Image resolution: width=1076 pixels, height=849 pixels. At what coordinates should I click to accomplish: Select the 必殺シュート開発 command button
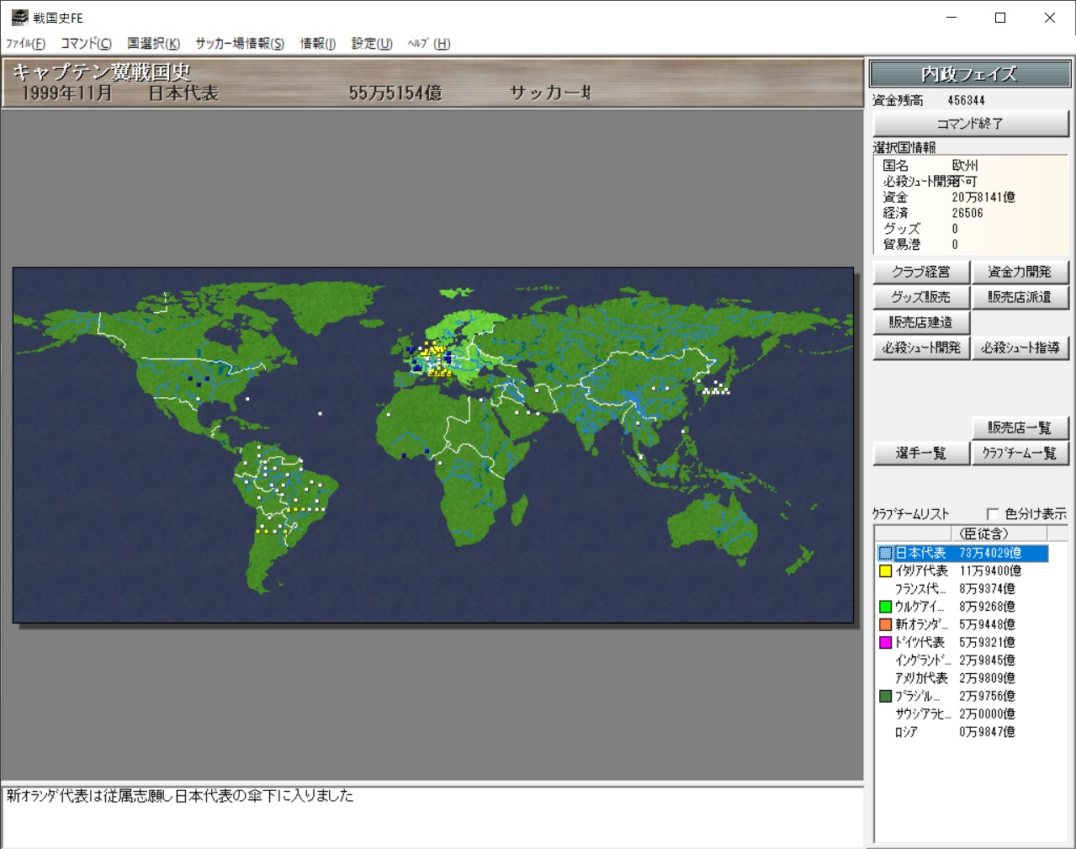pos(920,348)
